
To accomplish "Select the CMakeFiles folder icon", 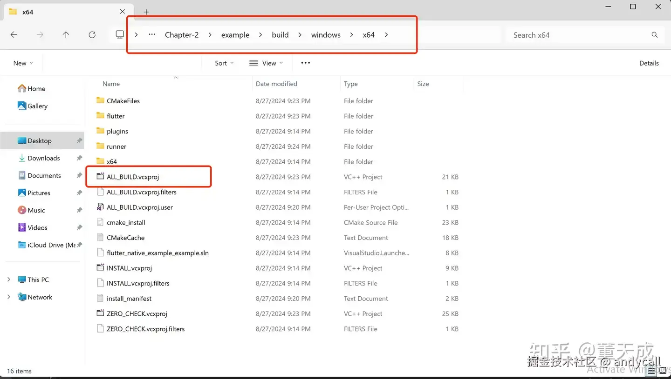I will 100,100.
